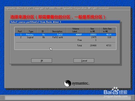Click the Type column header
This screenshot has height=101, width=135.
[31, 32]
